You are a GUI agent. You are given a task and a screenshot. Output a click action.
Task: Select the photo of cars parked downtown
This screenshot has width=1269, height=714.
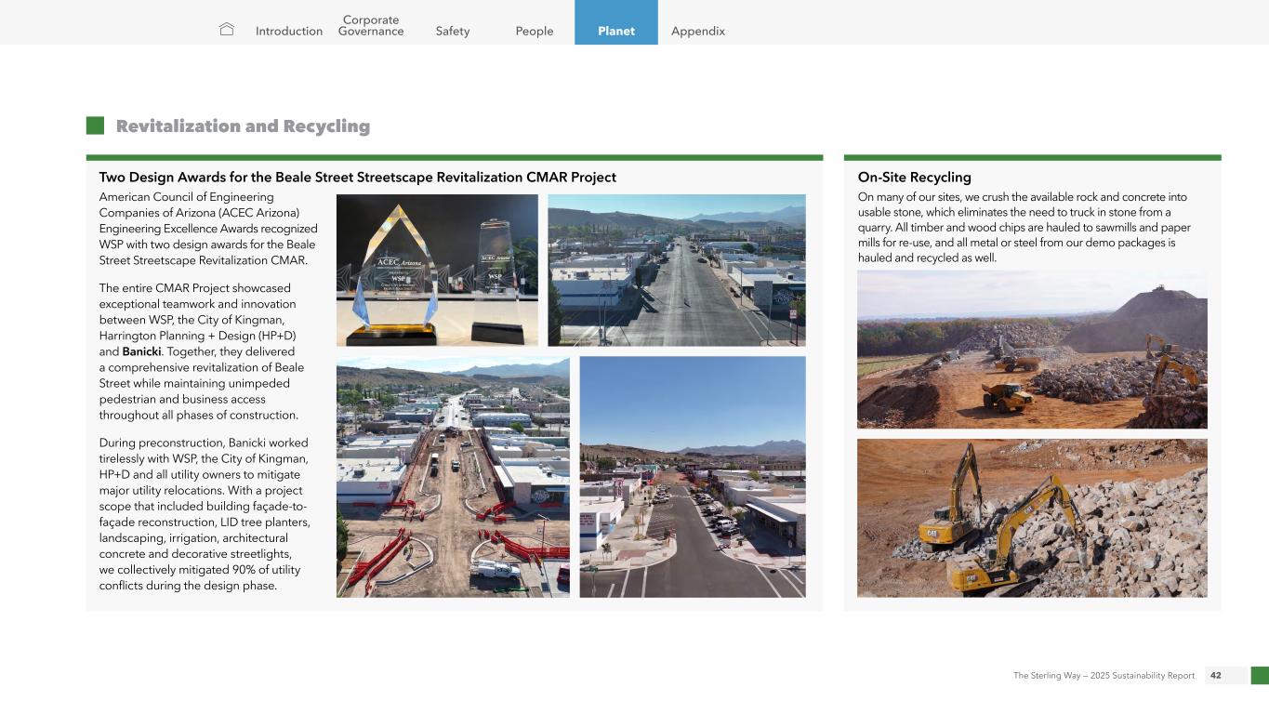click(x=693, y=477)
